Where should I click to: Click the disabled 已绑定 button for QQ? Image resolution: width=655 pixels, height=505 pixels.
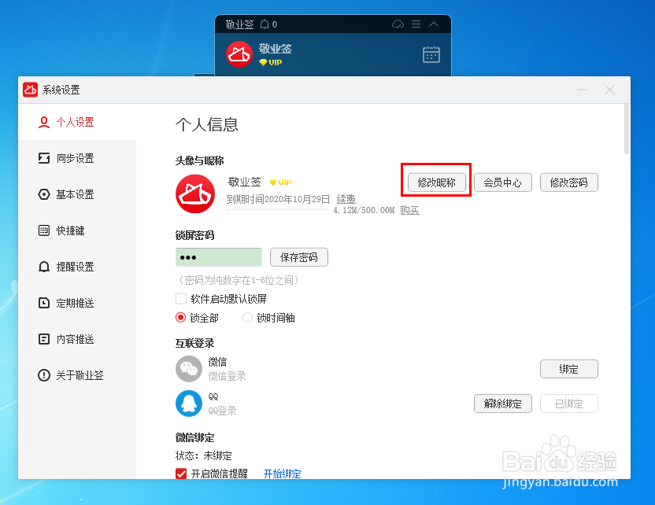[568, 404]
